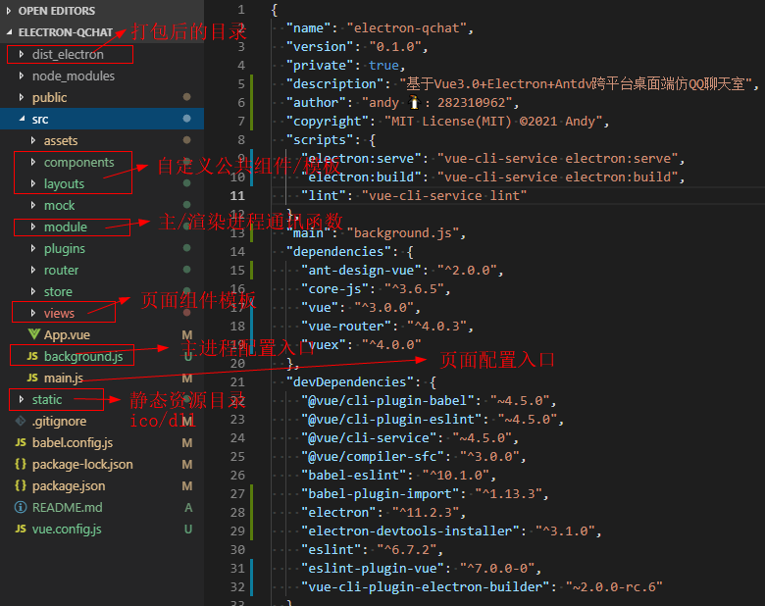Expand the dist_electron folder
This screenshot has height=606, width=765.
pos(67,55)
